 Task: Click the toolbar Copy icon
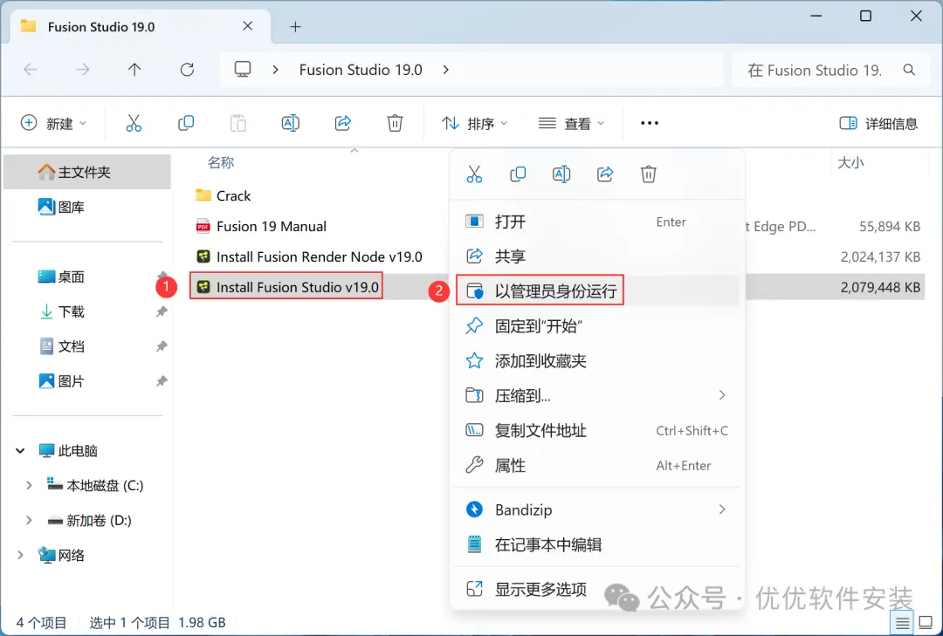click(186, 123)
